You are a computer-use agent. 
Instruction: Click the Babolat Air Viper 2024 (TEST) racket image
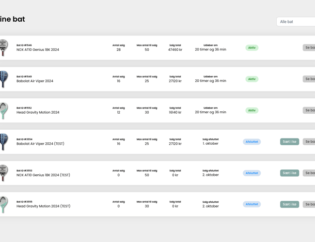tap(4, 142)
